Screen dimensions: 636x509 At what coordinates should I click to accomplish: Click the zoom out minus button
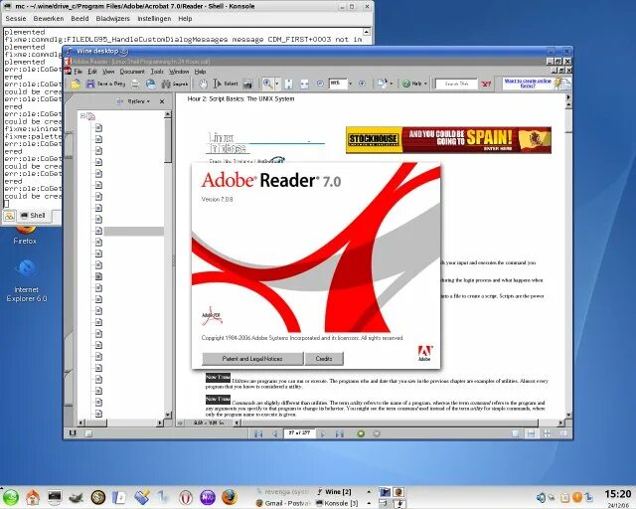pos(320,84)
